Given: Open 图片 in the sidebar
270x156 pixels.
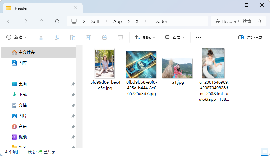Looking at the screenshot, I should click(x=39, y=116).
